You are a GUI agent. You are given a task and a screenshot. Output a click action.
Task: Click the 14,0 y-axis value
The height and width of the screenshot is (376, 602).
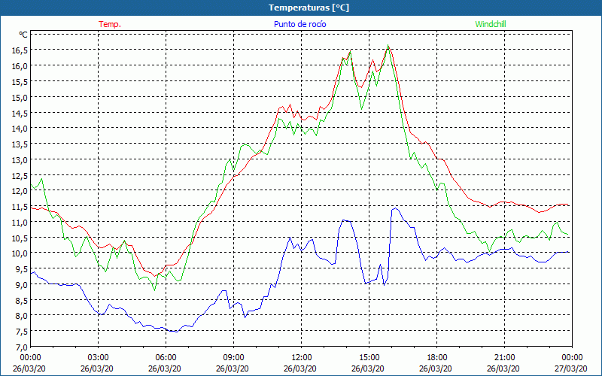(x=20, y=129)
